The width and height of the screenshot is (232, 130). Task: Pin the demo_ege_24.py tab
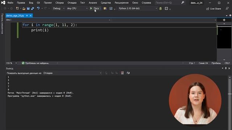click(27, 16)
